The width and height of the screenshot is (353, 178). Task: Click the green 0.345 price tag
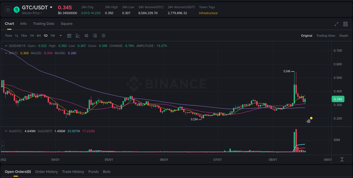click(x=338, y=99)
